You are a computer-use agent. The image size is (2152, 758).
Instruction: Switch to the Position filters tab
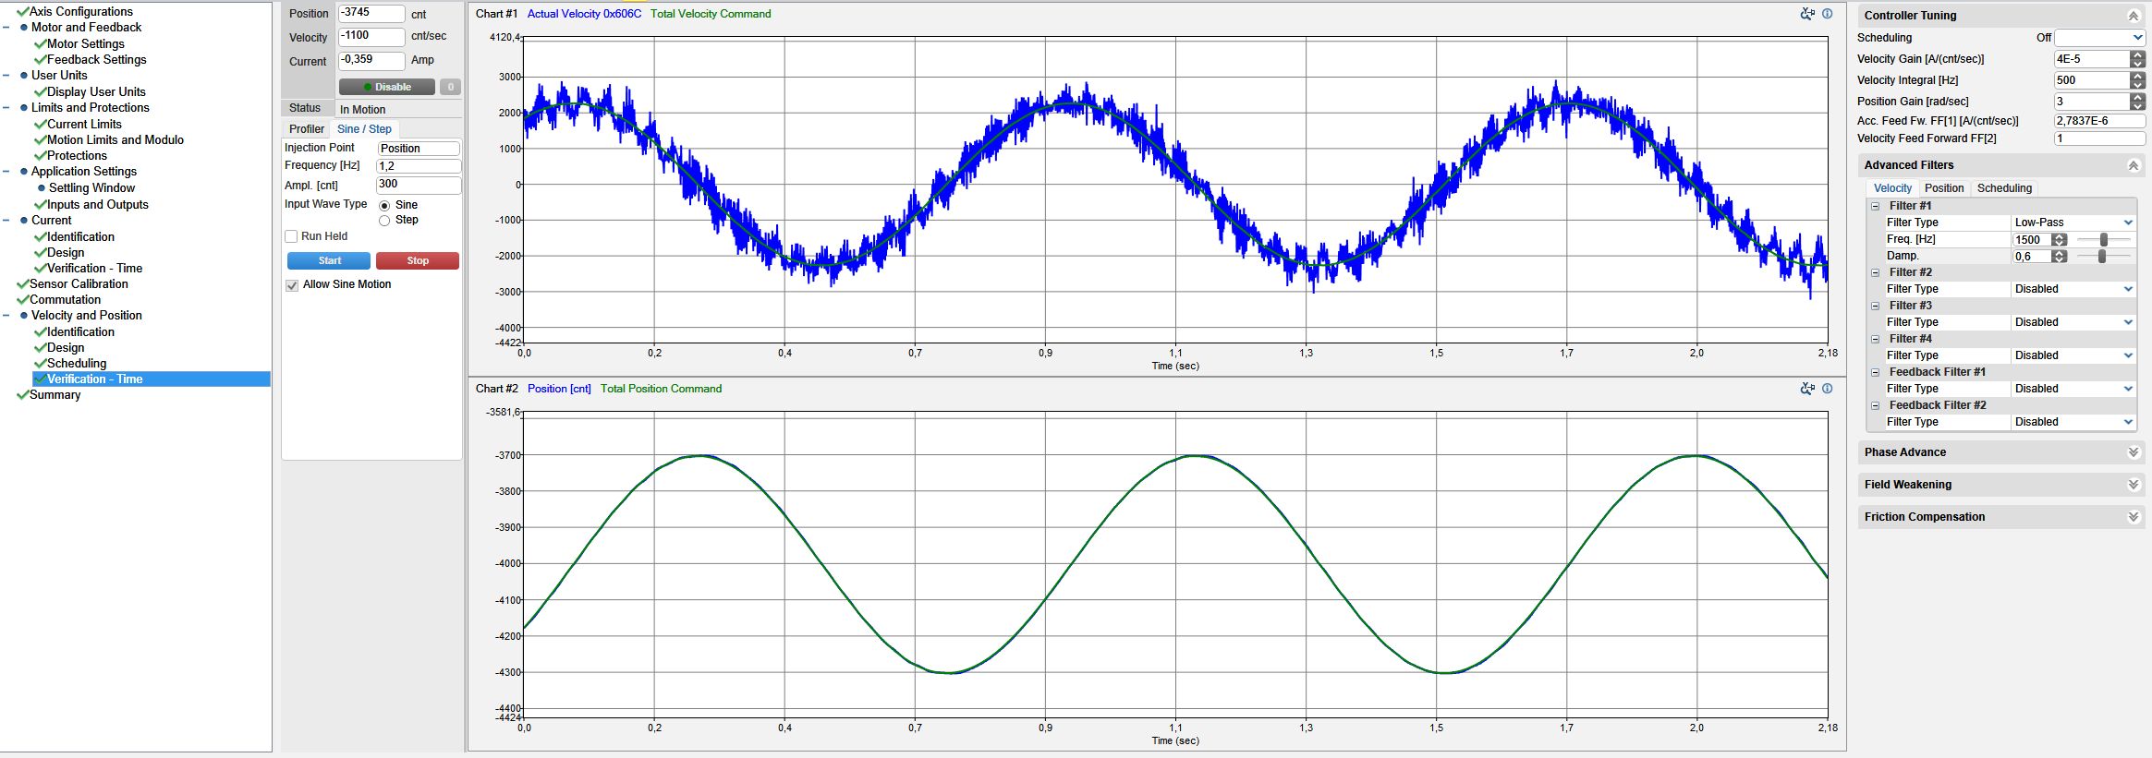coord(1944,188)
